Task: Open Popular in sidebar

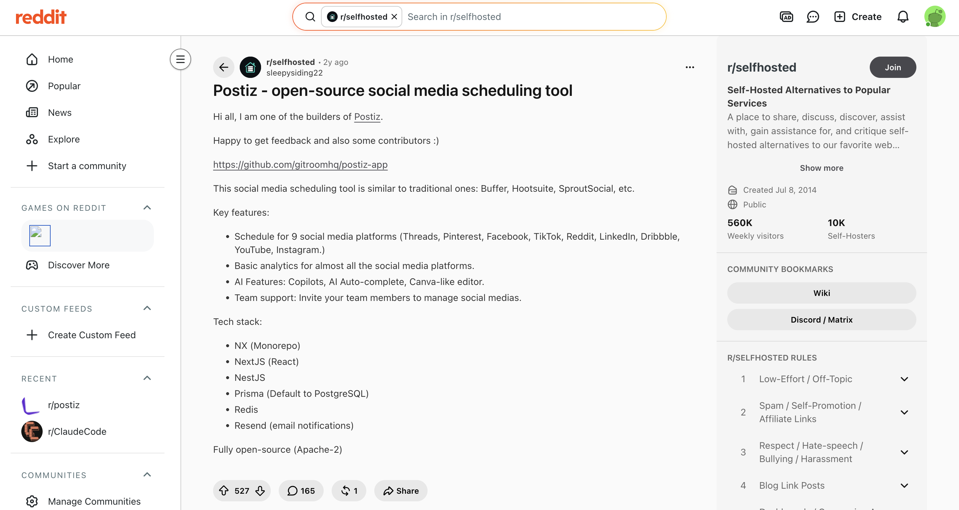Action: coord(88,86)
